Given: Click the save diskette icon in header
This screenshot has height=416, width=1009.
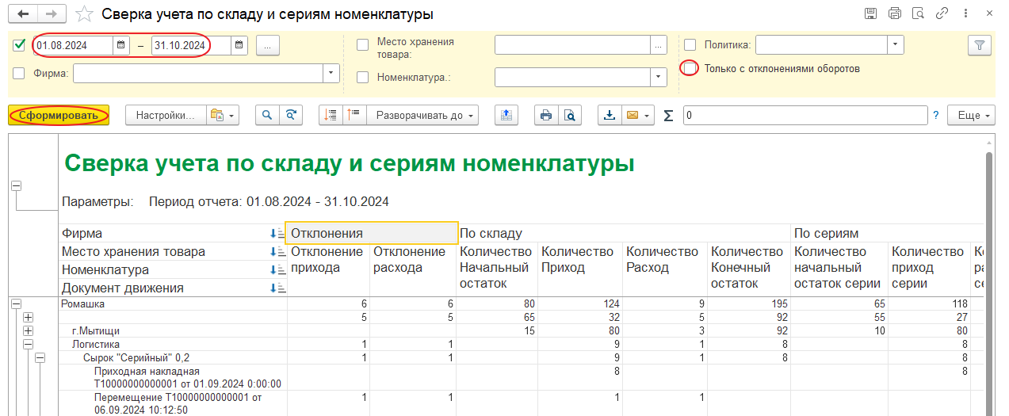Looking at the screenshot, I should click(x=870, y=13).
